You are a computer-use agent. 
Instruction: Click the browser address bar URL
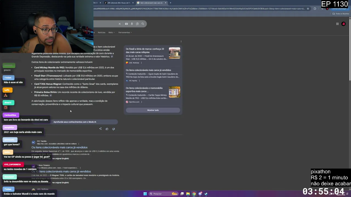click(199, 8)
